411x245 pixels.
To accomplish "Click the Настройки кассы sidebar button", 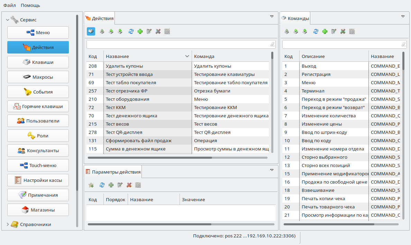I will (x=38, y=180).
